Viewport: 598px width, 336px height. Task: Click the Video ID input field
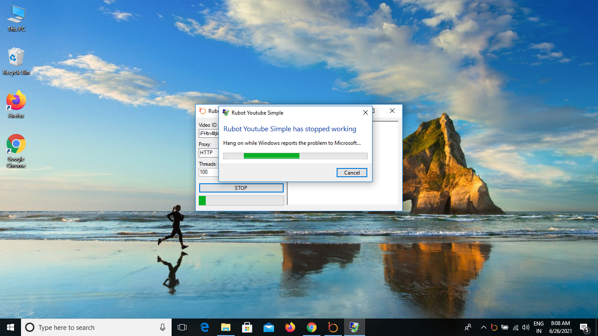click(208, 133)
